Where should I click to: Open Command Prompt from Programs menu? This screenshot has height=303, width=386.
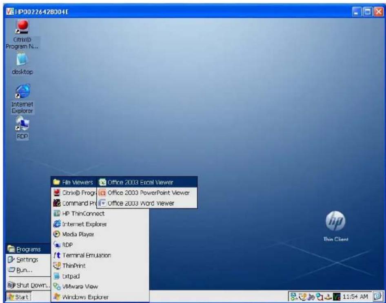pos(74,203)
